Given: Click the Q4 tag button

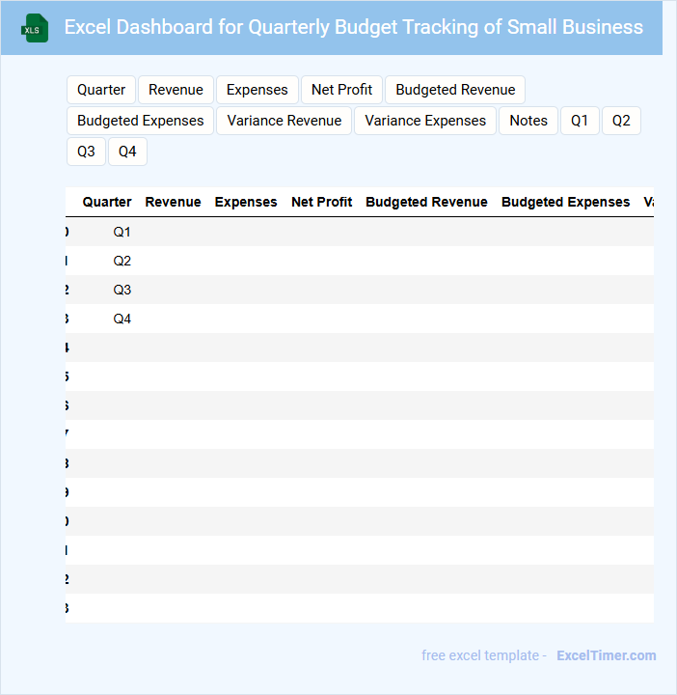Looking at the screenshot, I should coord(127,152).
